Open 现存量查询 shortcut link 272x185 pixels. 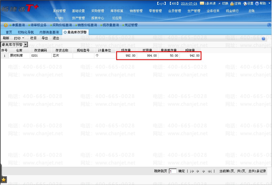point(111,25)
